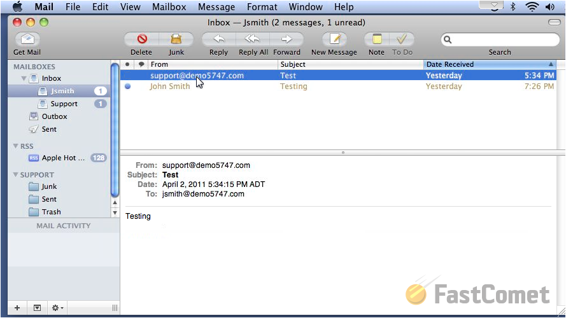Click the add mailbox plus button

(x=17, y=308)
